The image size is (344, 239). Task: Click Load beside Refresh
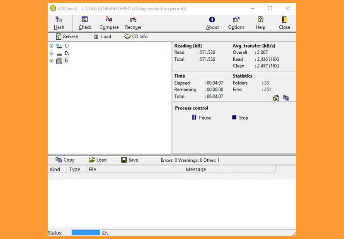click(x=103, y=36)
